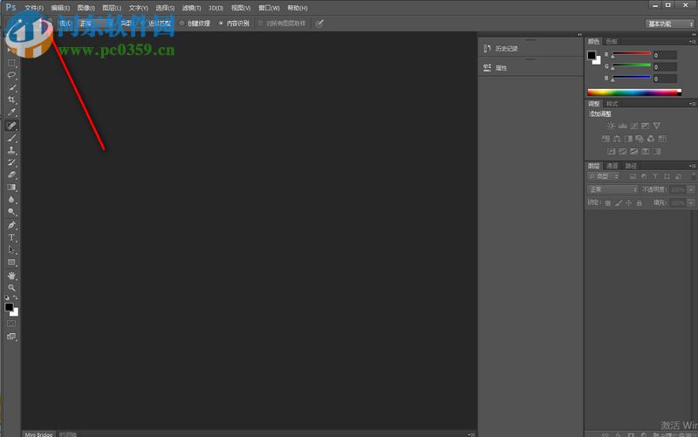Click the toolbar foreground color swatch

point(9,307)
